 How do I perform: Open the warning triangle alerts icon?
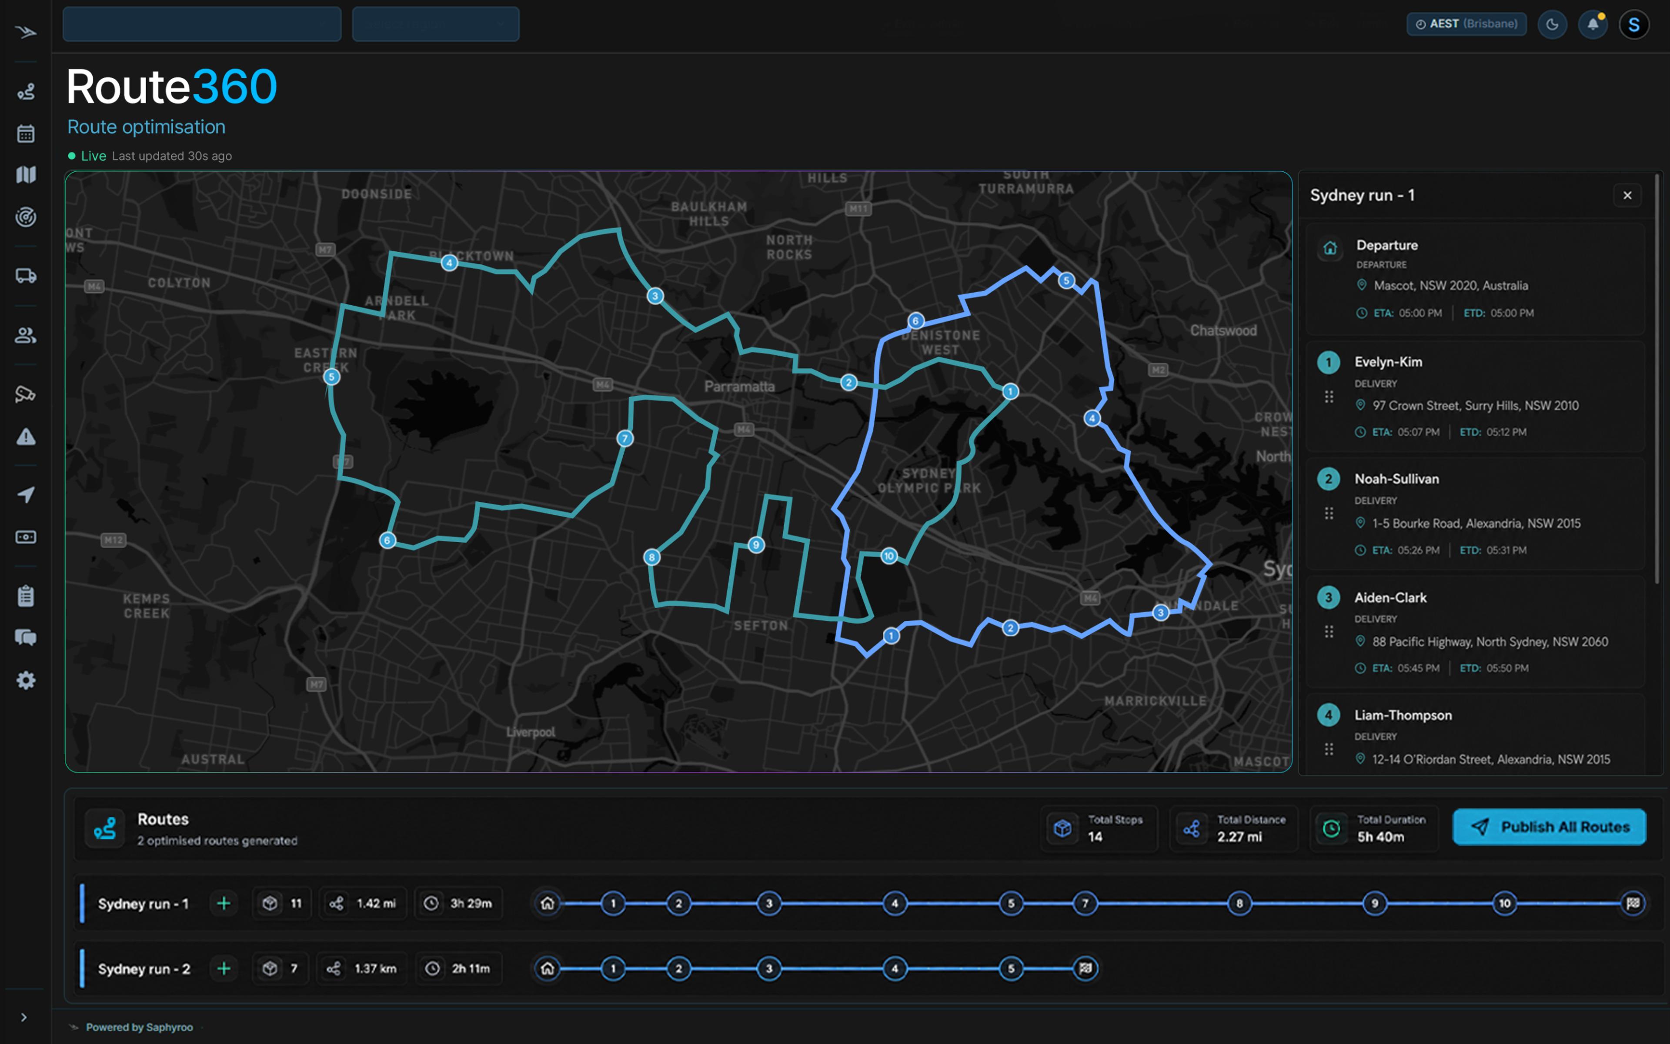coord(26,437)
